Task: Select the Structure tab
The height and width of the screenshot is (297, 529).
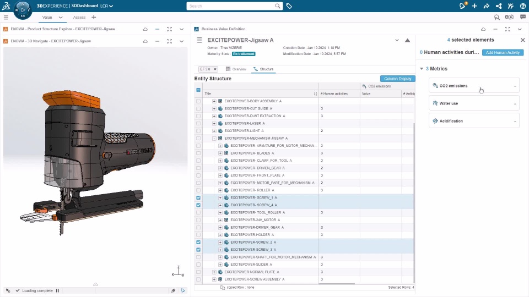Action: pos(263,69)
